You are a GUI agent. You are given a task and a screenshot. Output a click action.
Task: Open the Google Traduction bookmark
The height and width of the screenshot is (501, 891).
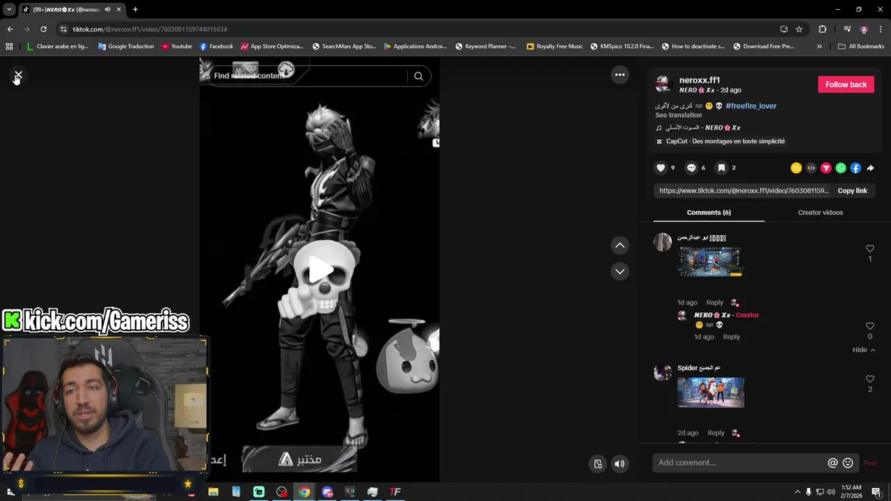[126, 47]
